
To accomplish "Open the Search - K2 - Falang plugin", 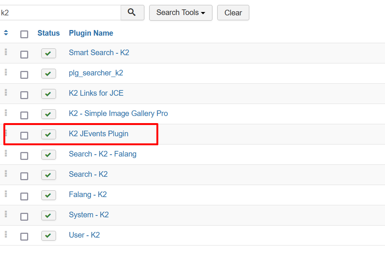I will pos(103,154).
